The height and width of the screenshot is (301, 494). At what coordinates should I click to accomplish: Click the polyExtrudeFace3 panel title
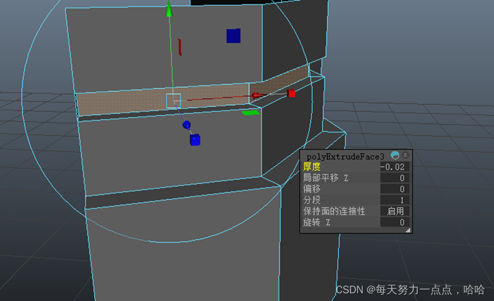pos(346,156)
